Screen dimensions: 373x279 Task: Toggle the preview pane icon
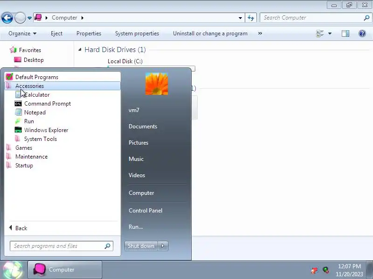(345, 33)
